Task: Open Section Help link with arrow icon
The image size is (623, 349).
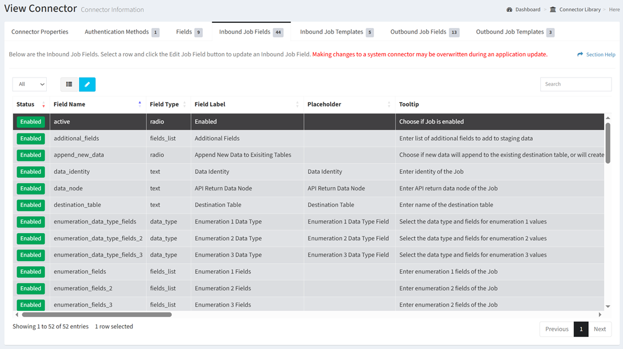Action: (x=596, y=55)
